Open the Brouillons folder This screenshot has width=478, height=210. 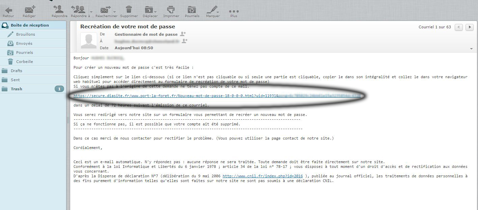25,34
